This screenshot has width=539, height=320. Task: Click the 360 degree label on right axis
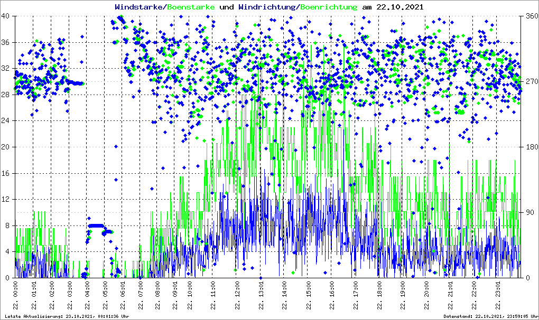(530, 16)
